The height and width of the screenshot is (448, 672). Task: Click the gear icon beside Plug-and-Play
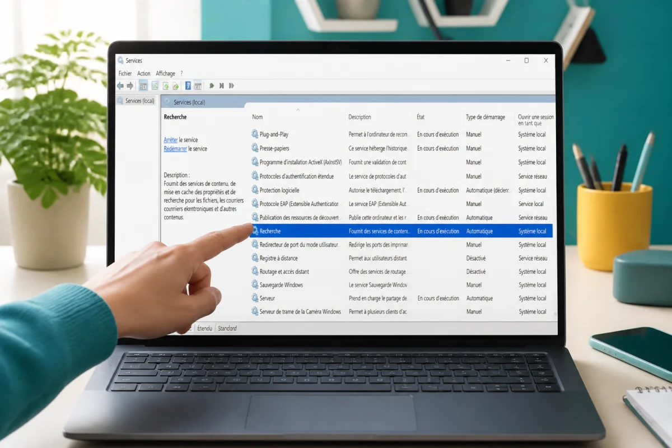pos(255,134)
